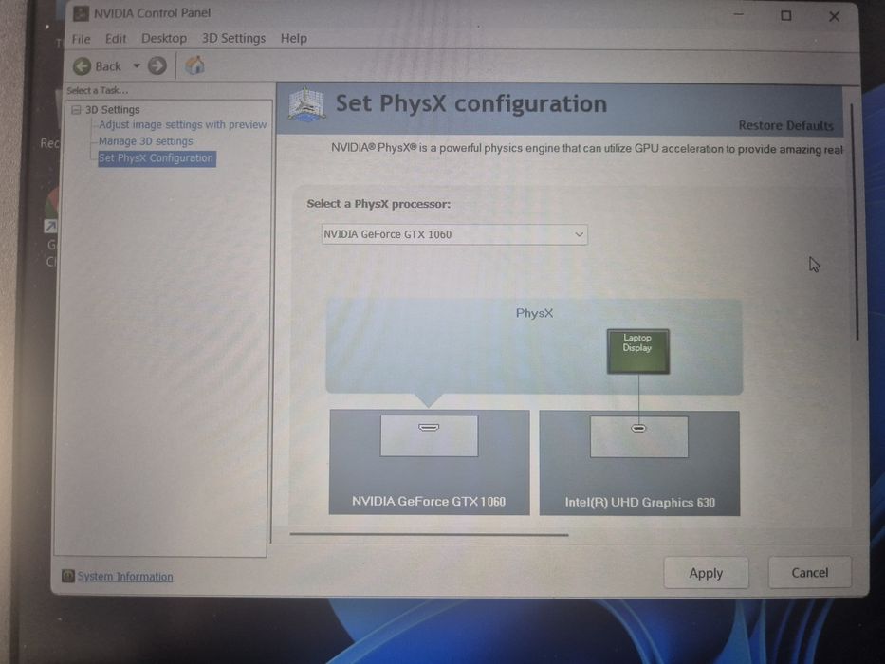Select Set PhysX Configuration item
This screenshot has height=664, width=885.
click(157, 158)
